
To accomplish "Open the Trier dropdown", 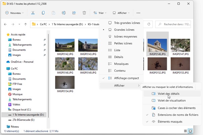I will coord(99,13).
